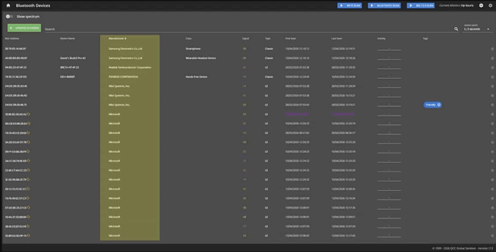
Task: Sort by the Device Name column header
Action: tap(68, 39)
